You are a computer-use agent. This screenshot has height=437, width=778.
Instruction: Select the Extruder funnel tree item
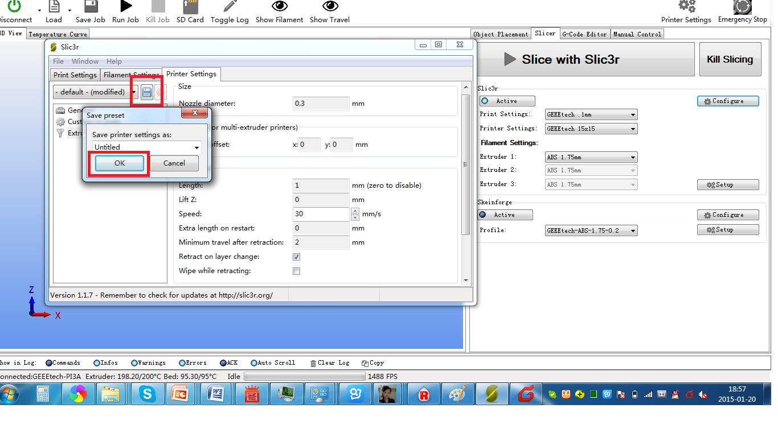[60, 133]
